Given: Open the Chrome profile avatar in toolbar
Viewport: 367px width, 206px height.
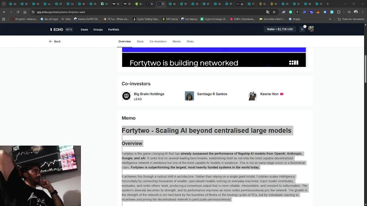Looking at the screenshot, I should point(356,12).
